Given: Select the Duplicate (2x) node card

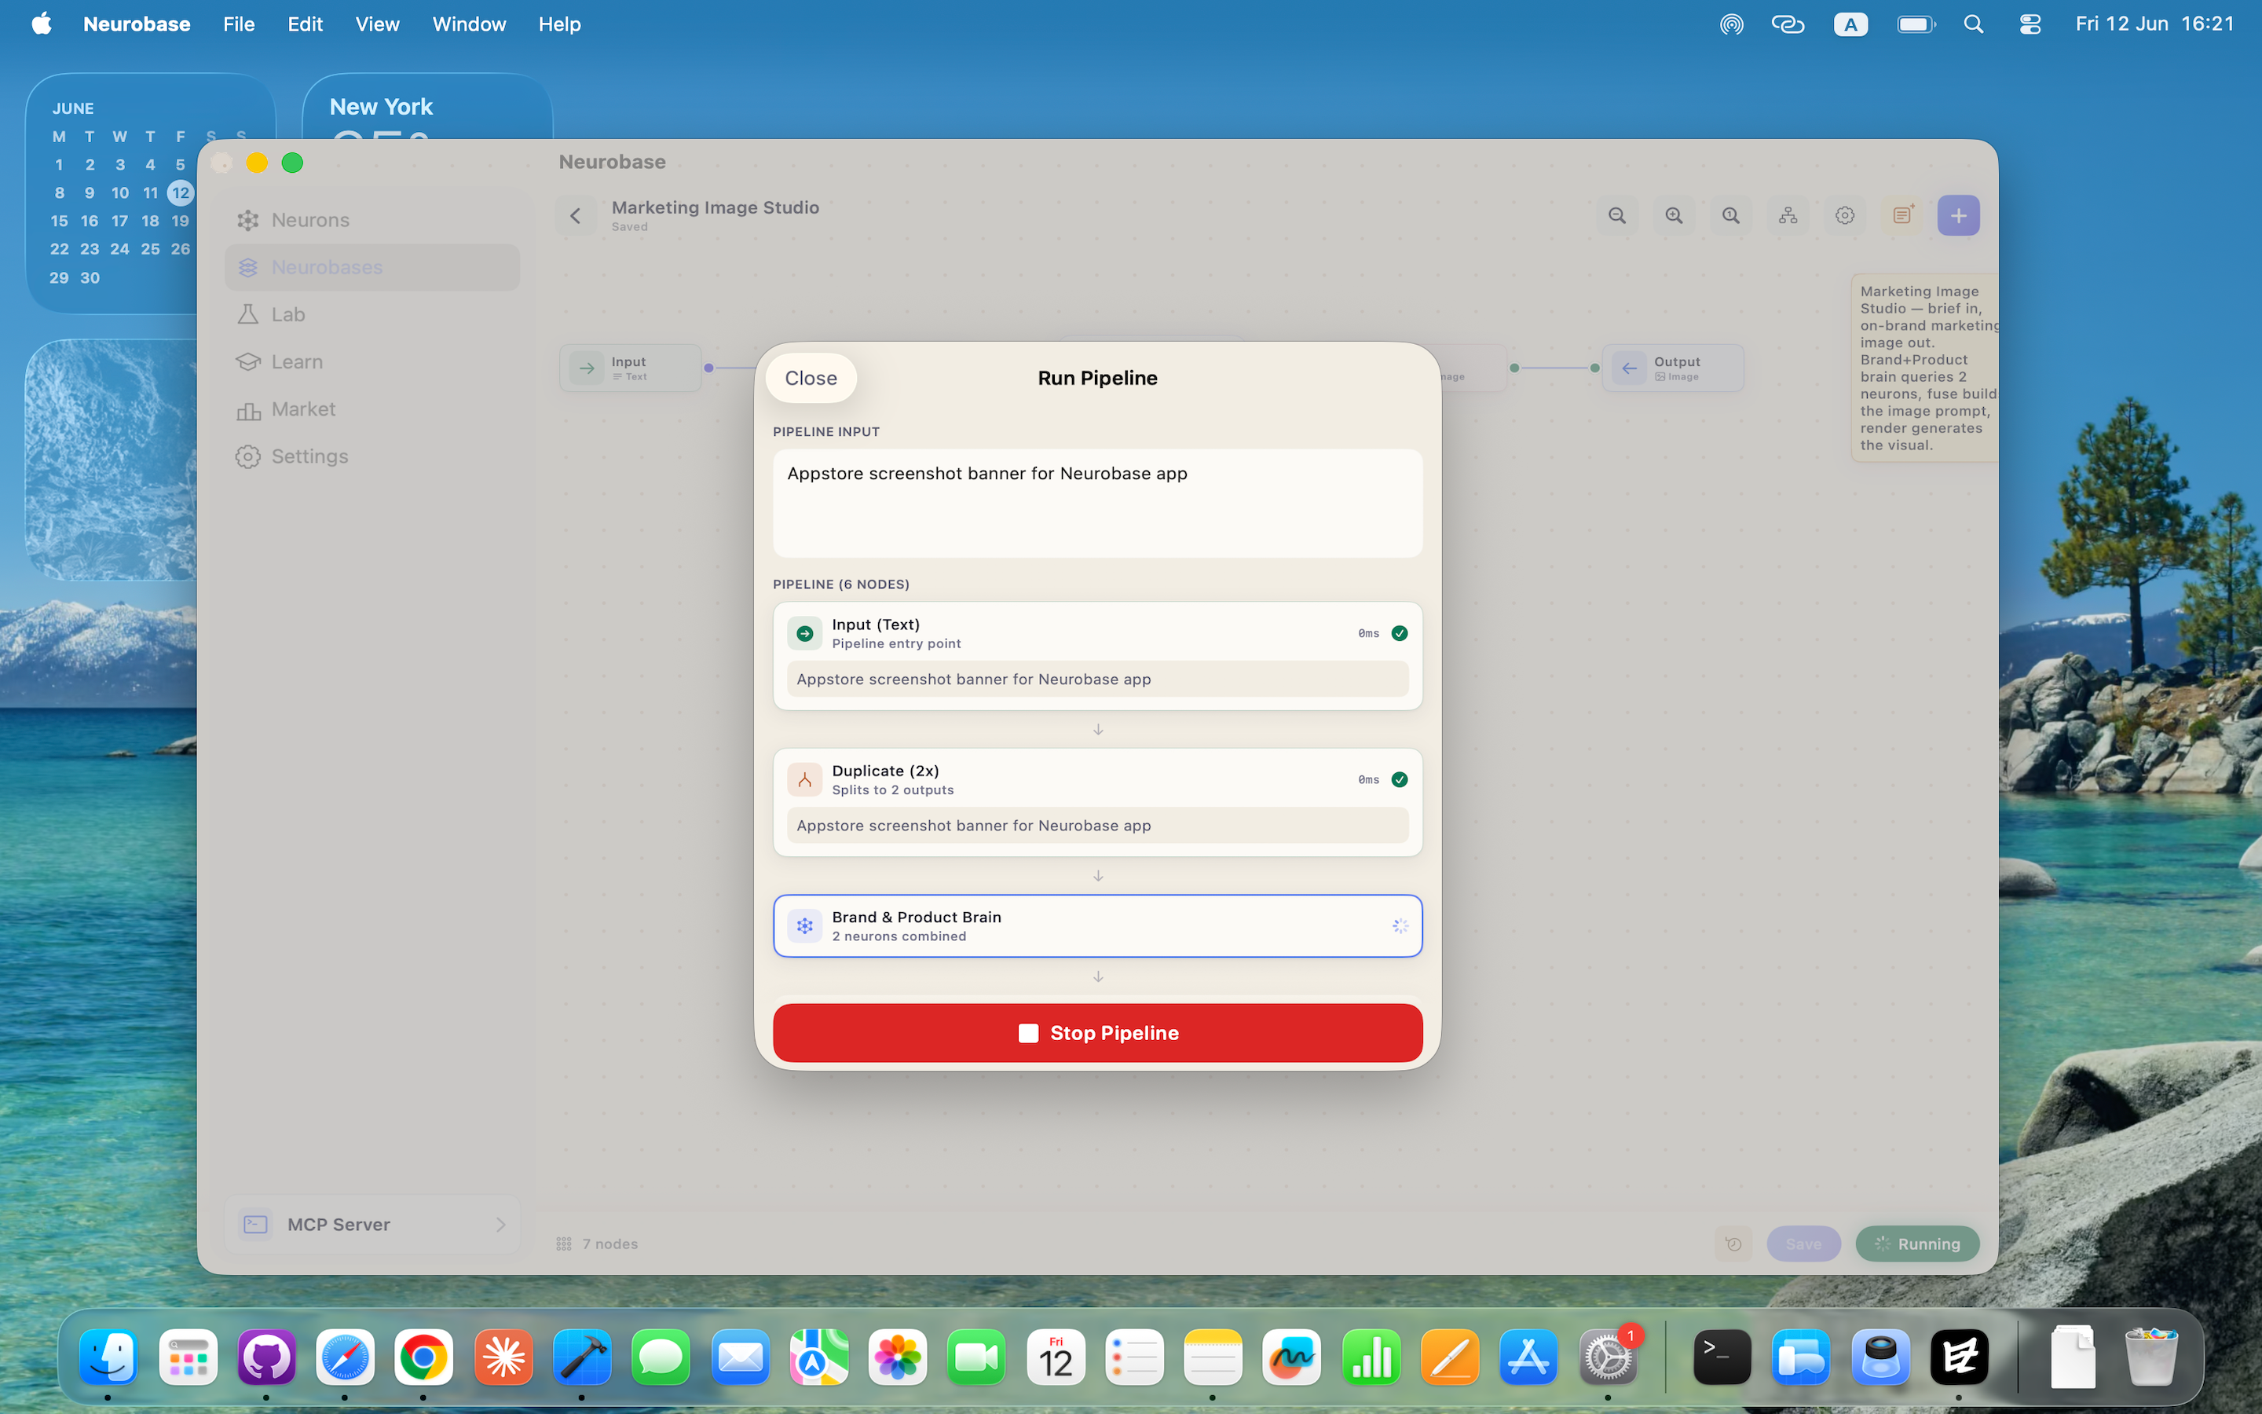Looking at the screenshot, I should (x=1097, y=801).
